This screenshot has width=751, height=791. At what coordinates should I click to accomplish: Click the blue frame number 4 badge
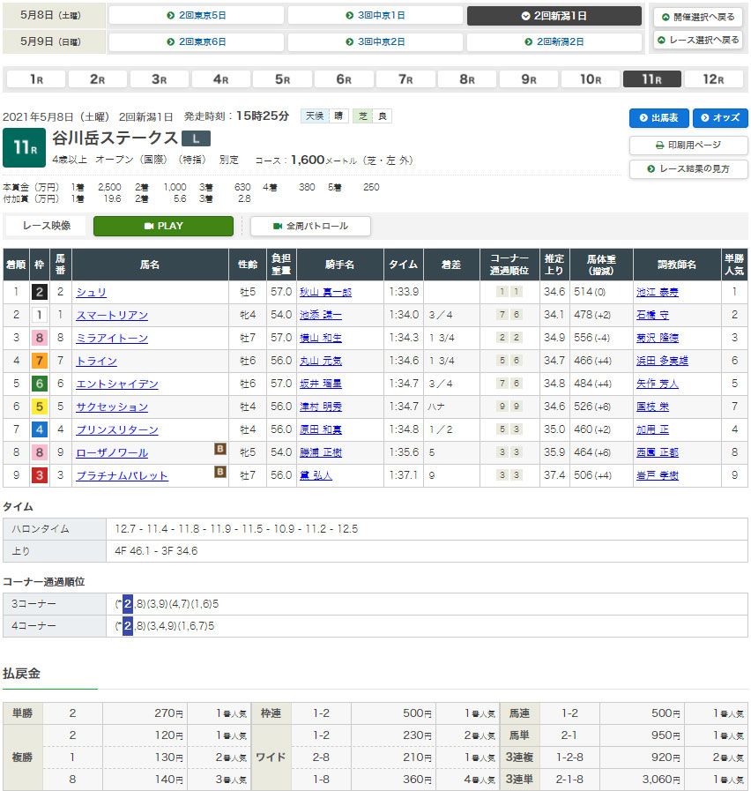tap(40, 429)
